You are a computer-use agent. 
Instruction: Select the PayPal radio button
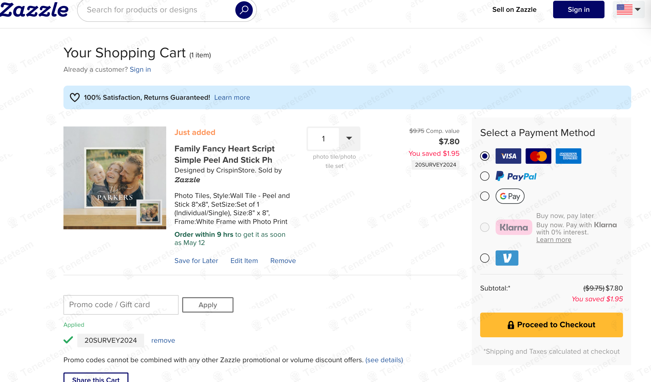pyautogui.click(x=485, y=176)
